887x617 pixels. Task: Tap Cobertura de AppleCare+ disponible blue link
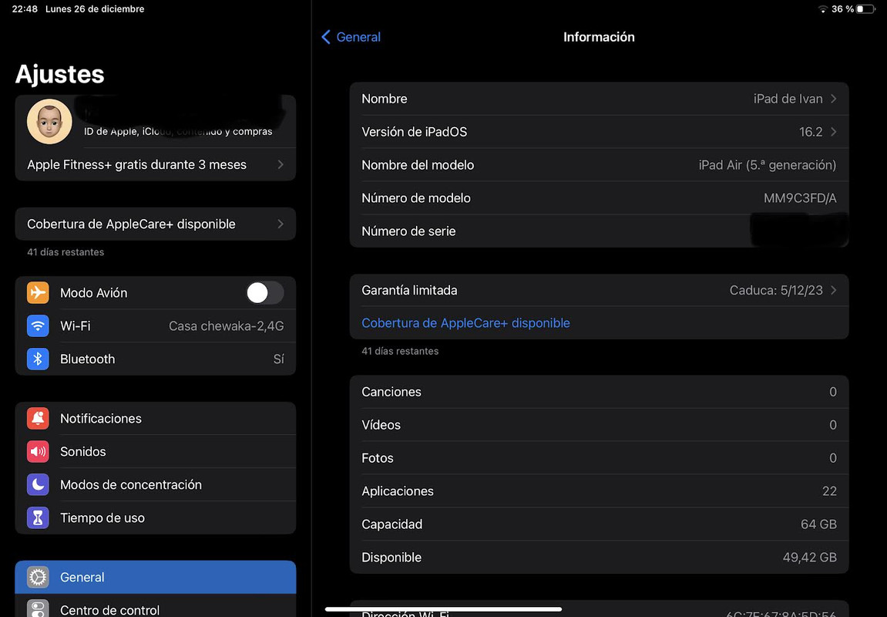point(465,323)
